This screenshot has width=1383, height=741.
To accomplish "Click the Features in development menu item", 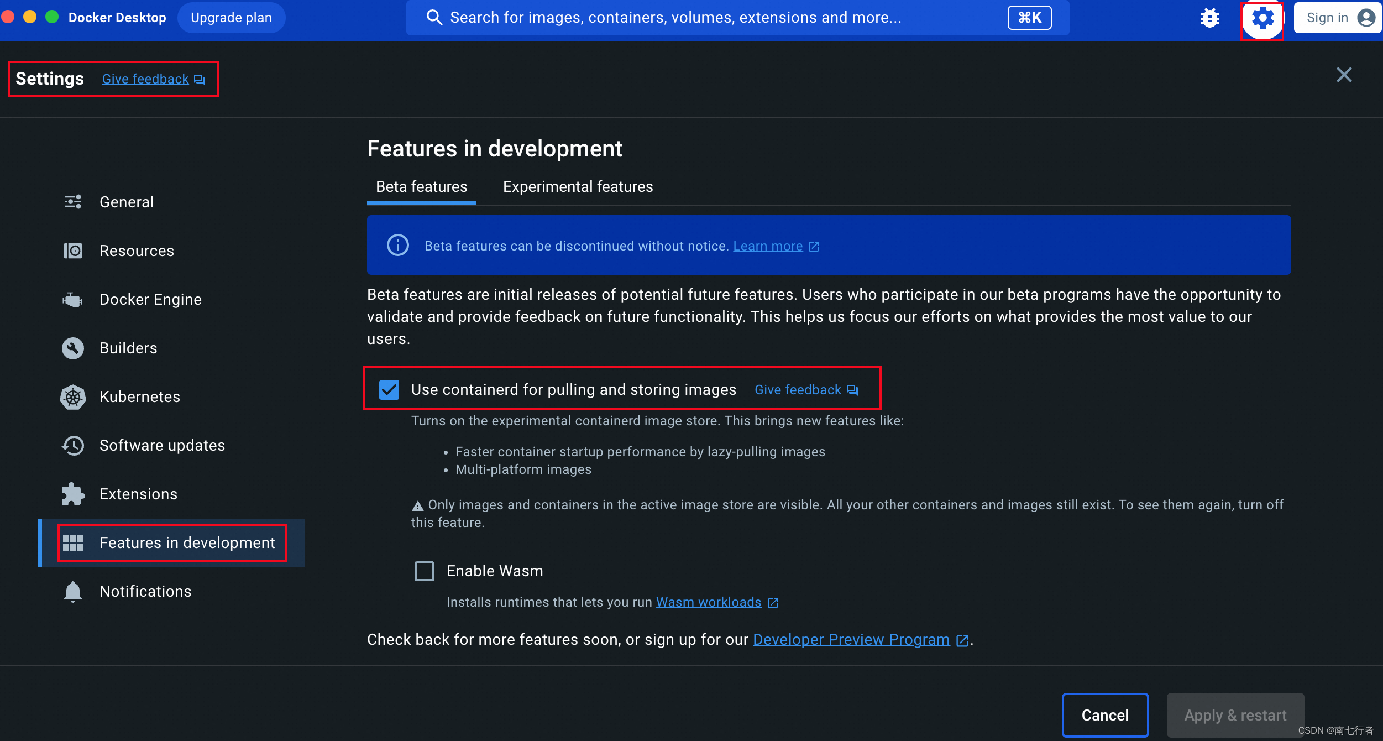I will coord(187,542).
